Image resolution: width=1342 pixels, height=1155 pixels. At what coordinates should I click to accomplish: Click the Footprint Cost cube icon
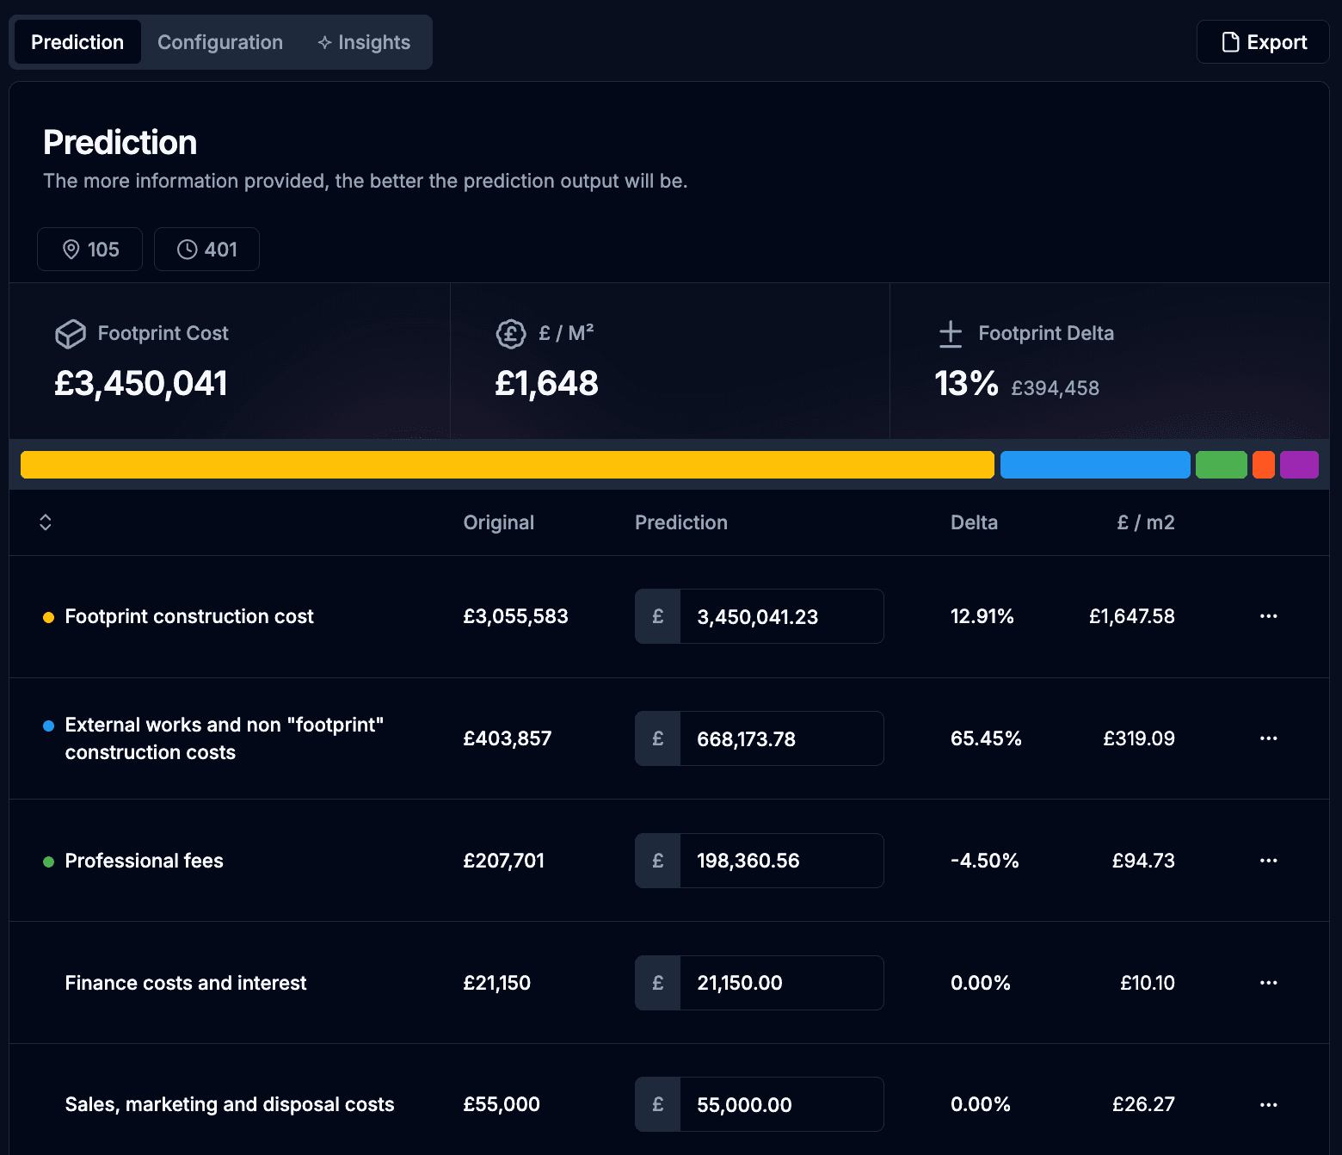[71, 334]
